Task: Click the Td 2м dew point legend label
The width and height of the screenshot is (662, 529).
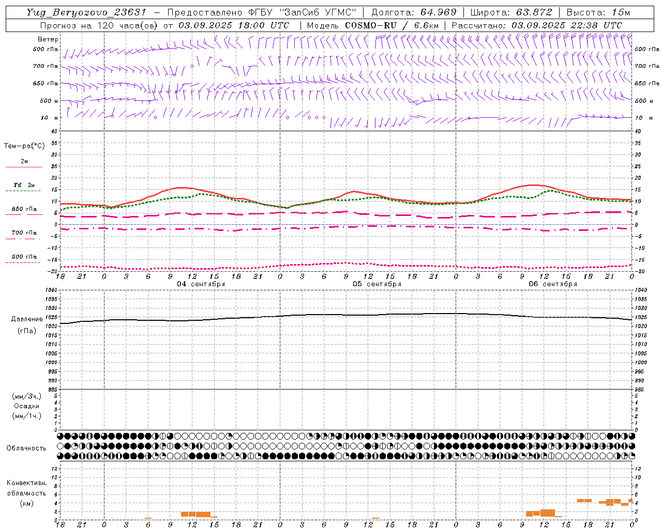Action: [24, 185]
